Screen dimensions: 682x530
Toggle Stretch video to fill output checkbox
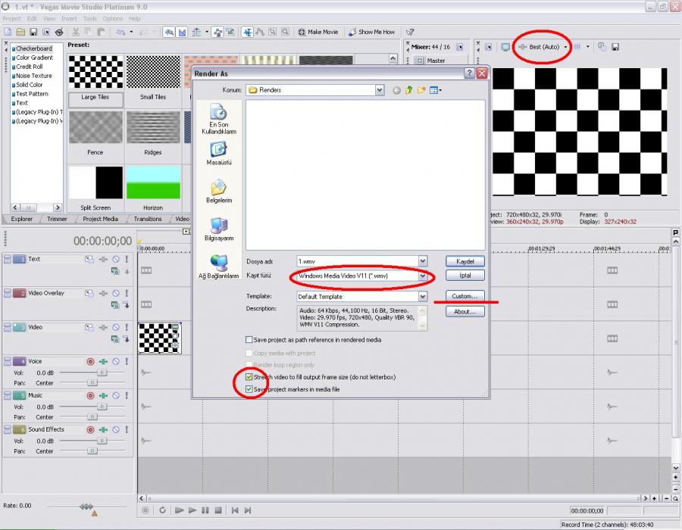click(x=249, y=377)
